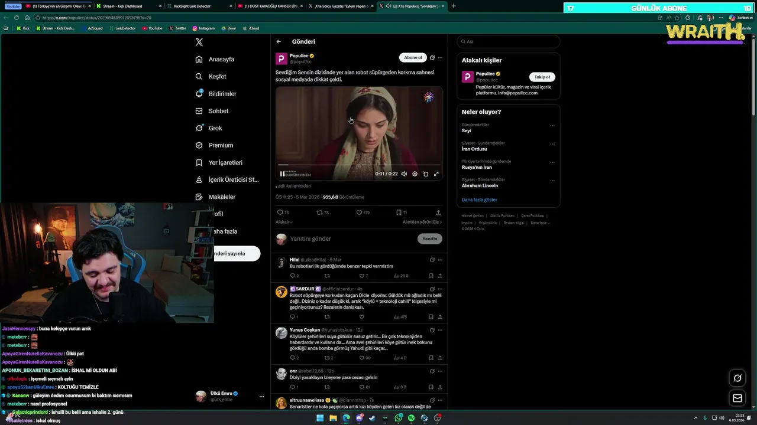Viewport: 757px width, 425px height.
Task: Open Spotify from taskbar
Action: [x=411, y=418]
